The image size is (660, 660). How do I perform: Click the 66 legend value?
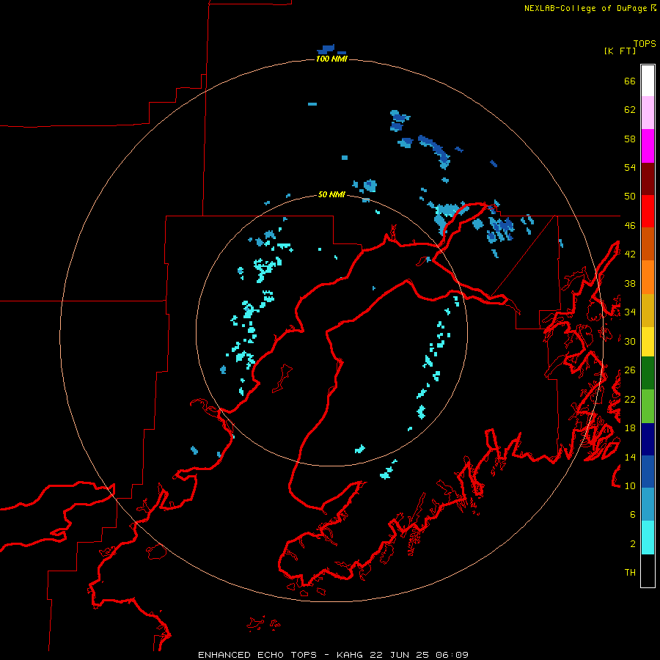coord(630,81)
